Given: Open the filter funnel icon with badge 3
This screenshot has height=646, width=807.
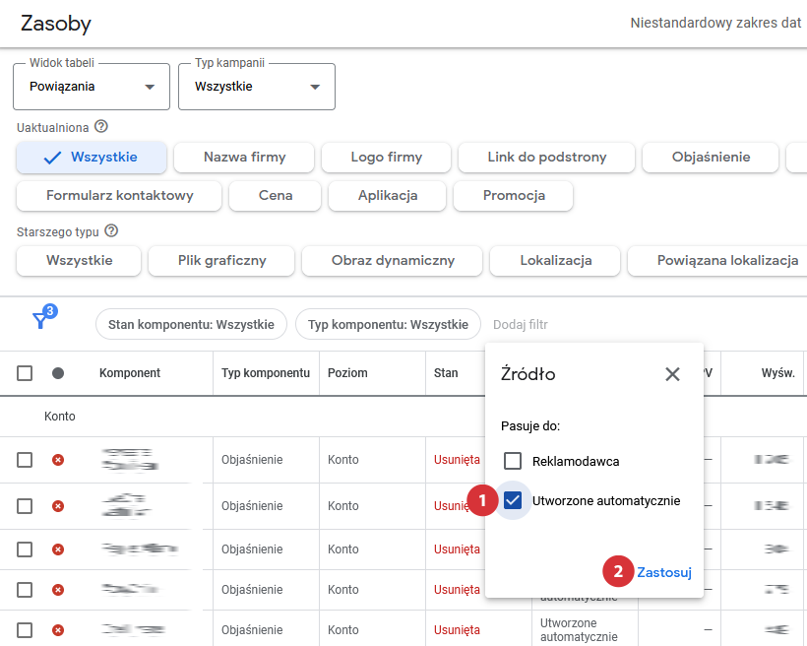Looking at the screenshot, I should pos(42,318).
